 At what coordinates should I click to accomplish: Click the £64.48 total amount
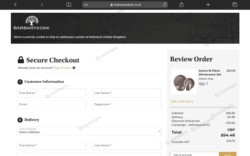coord(228,135)
